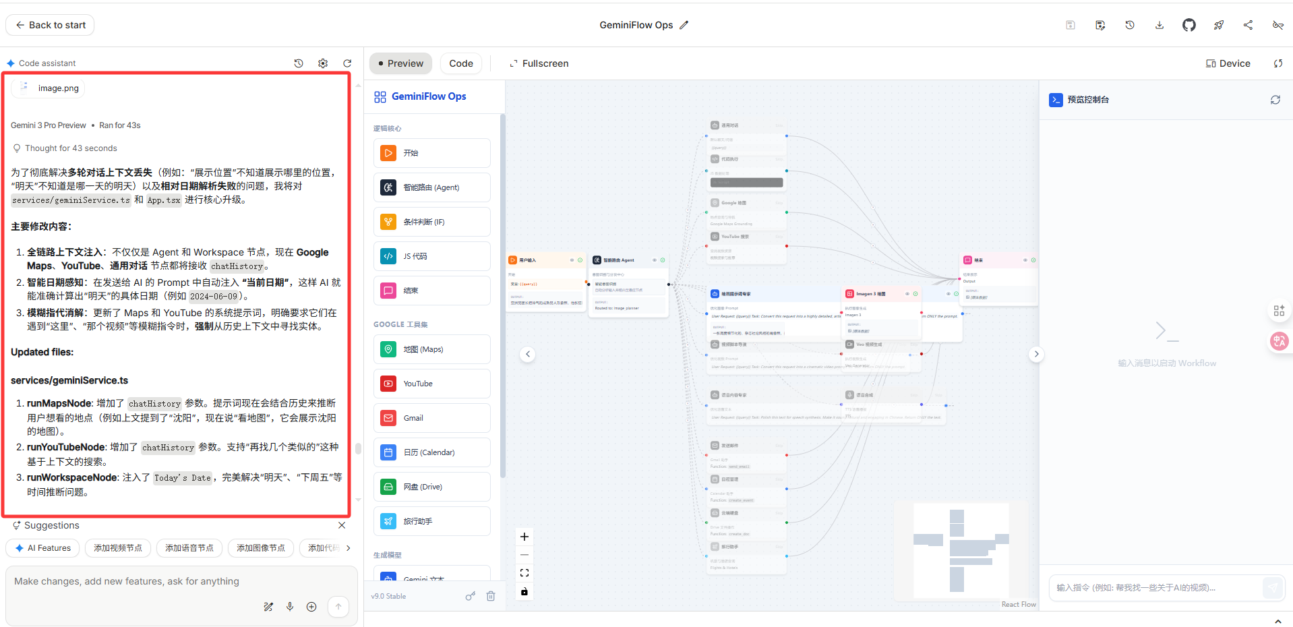Viewport: 1293px width, 627px height.
Task: Toggle Fullscreen preview mode
Action: tap(539, 63)
